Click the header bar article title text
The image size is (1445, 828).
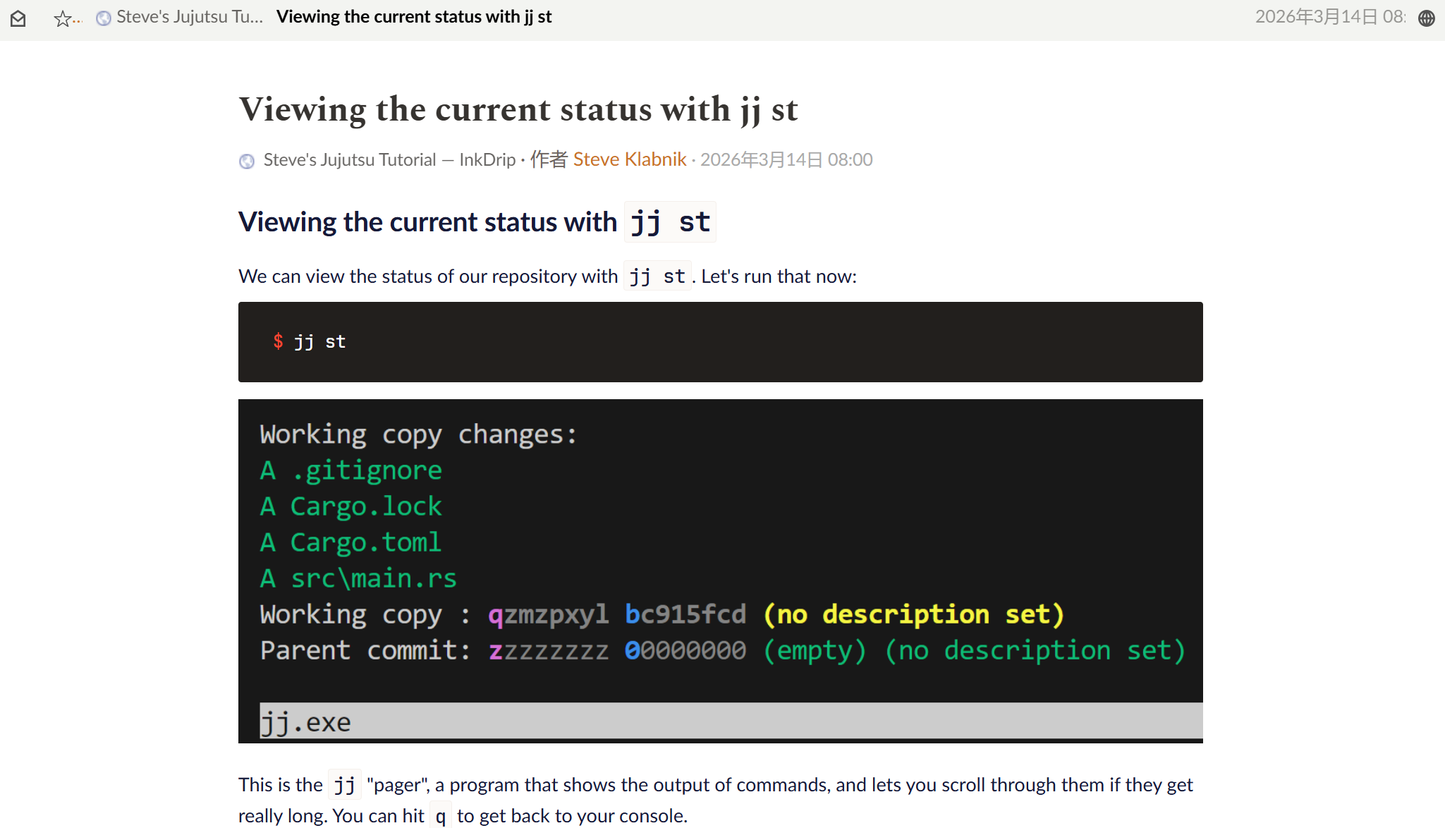pos(413,17)
